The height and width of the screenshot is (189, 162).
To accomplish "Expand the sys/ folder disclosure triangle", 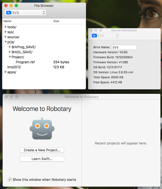I will (x=6, y=32).
